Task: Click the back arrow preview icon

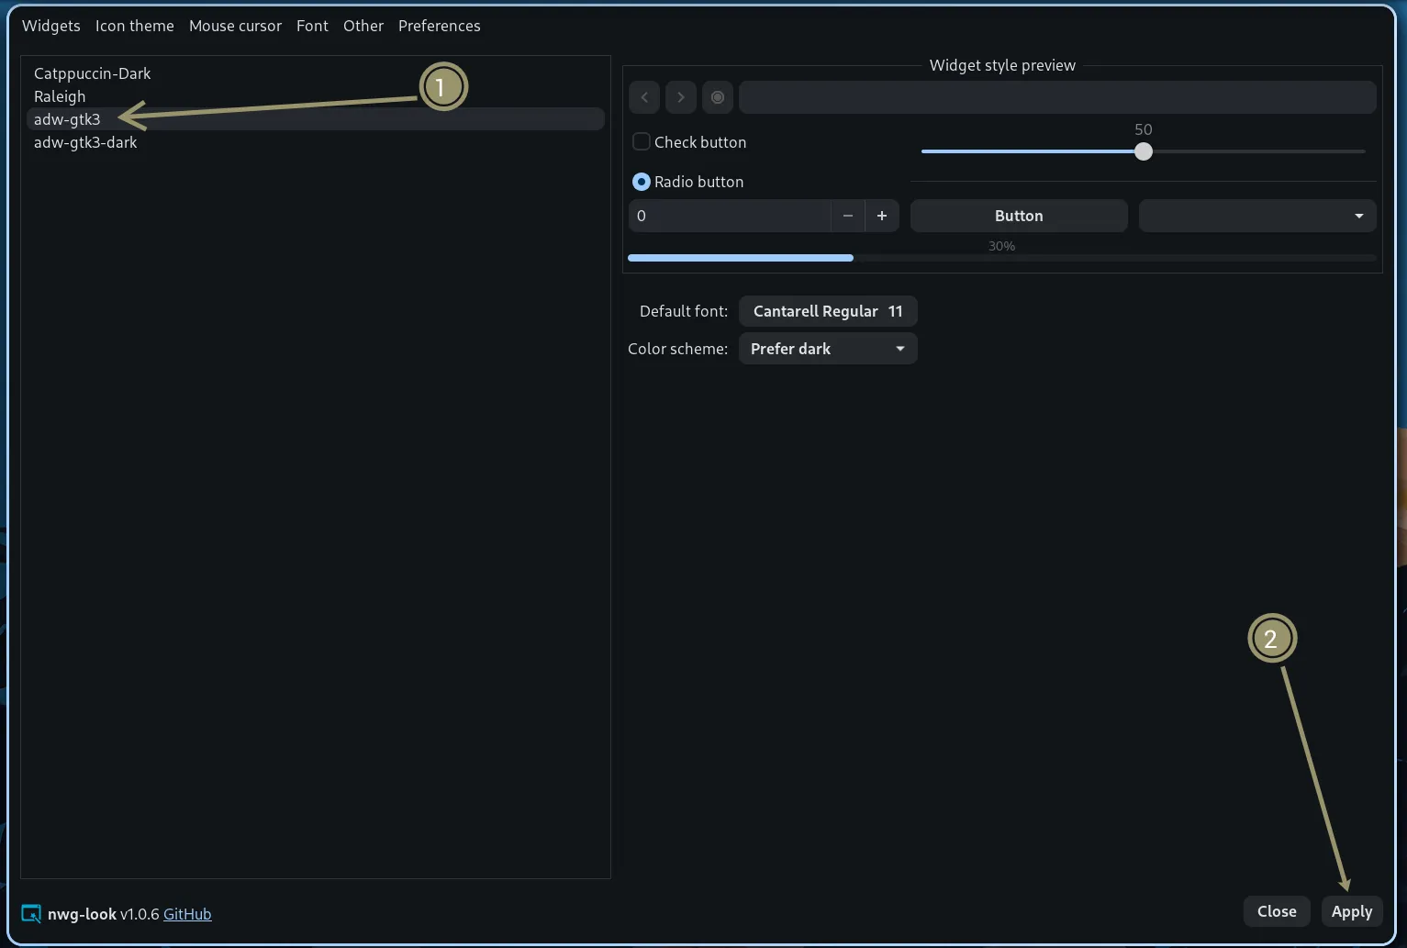Action: 644,97
